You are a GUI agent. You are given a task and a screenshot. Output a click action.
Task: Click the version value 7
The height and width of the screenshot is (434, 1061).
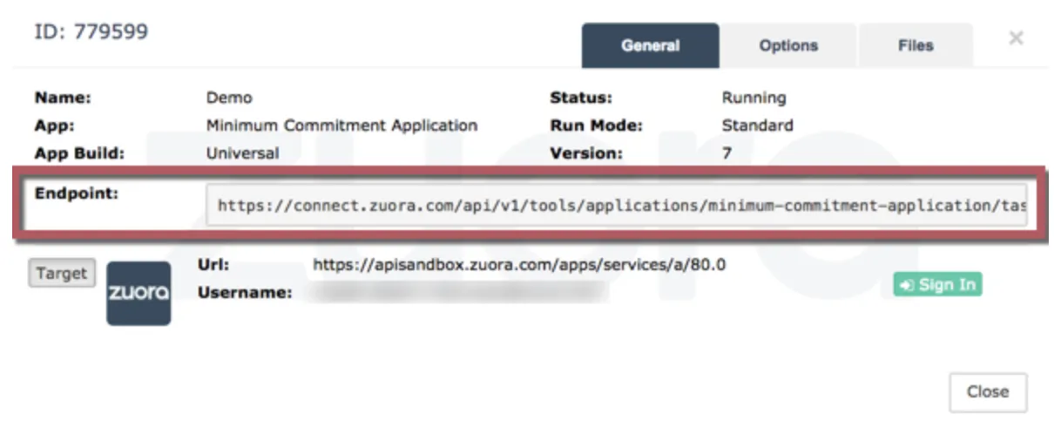coord(726,153)
